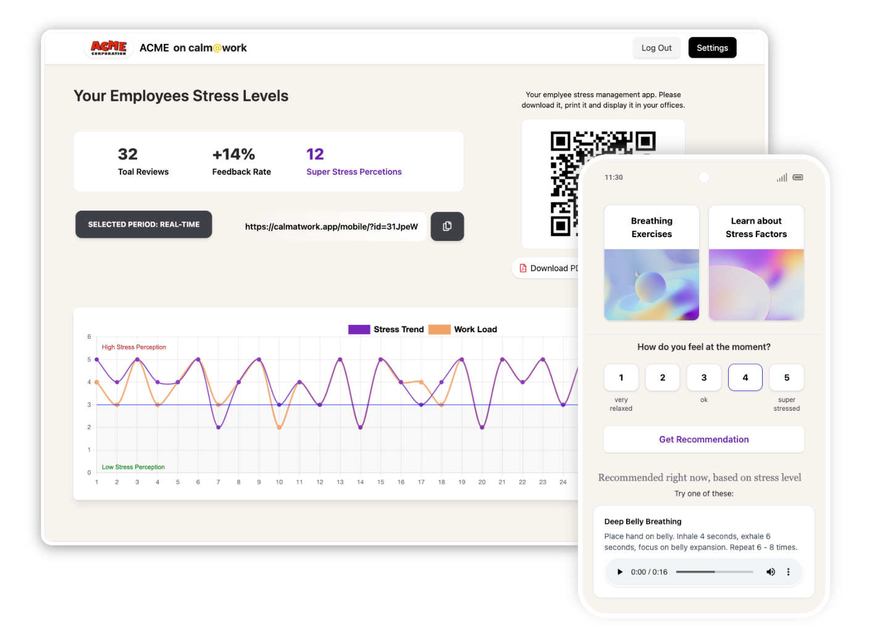This screenshot has height=635, width=872.
Task: Select stress level 1, very relaxed
Action: click(x=621, y=377)
